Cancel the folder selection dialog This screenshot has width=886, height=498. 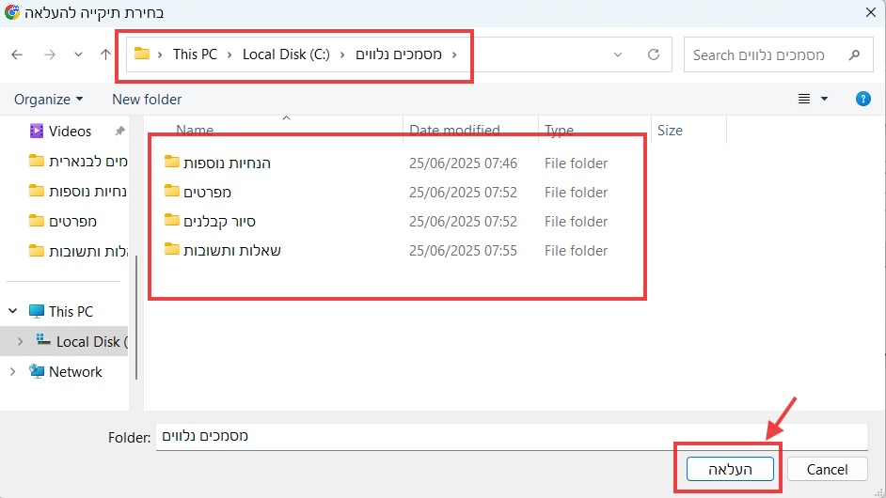827,468
